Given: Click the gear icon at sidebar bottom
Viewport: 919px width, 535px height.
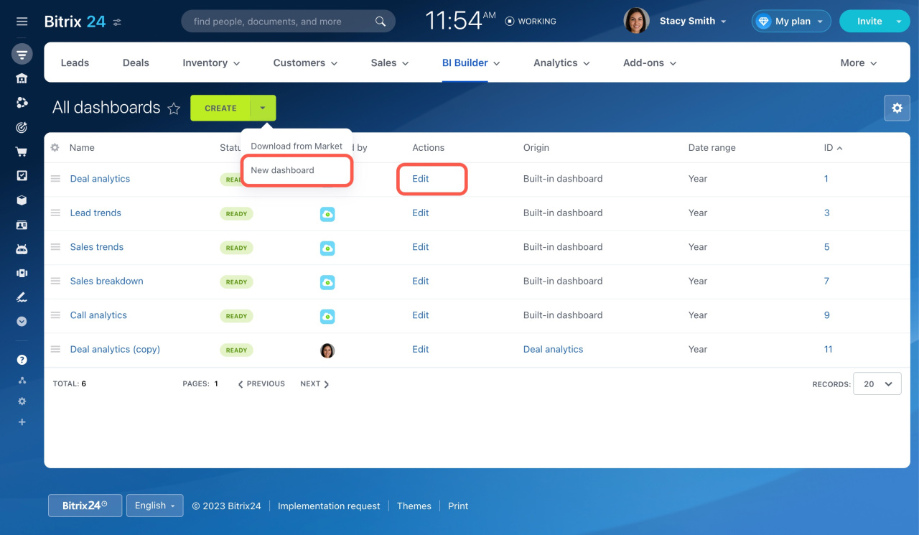Looking at the screenshot, I should (x=22, y=401).
